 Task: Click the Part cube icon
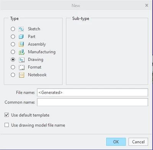[x=21, y=37]
